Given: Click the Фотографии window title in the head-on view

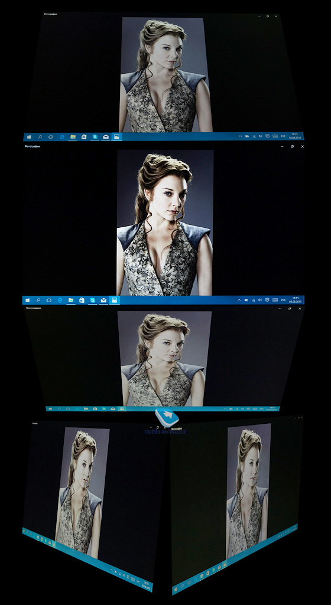Looking at the screenshot, I should [x=33, y=146].
